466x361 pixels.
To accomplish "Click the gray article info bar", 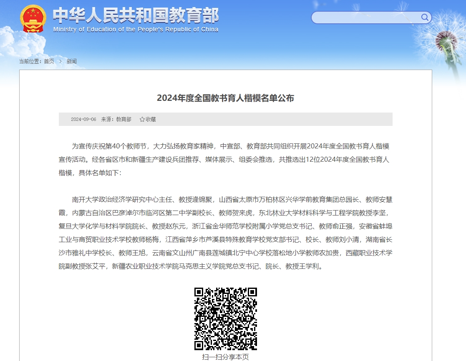I will click(x=271, y=119).
